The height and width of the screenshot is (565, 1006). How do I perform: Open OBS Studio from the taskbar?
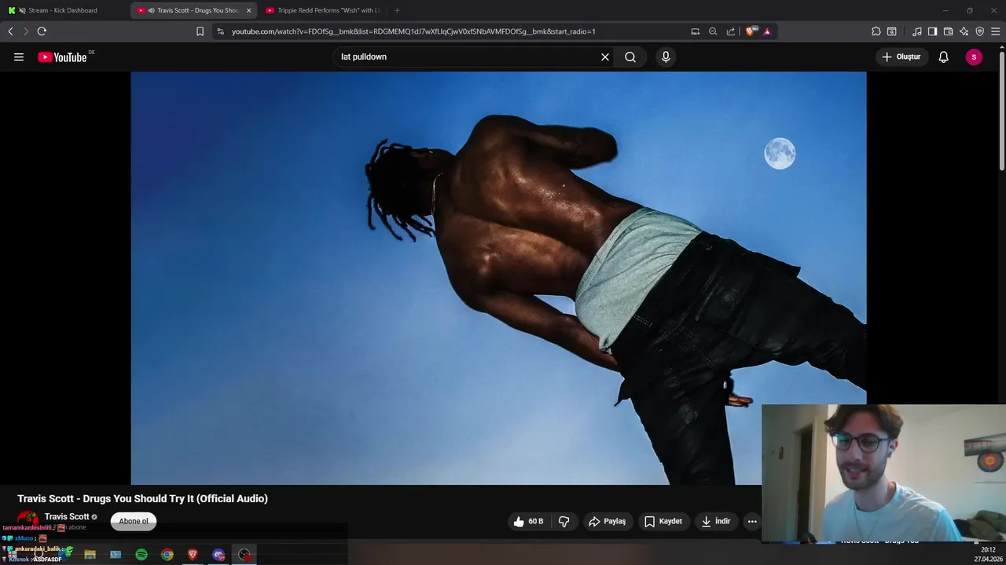244,555
